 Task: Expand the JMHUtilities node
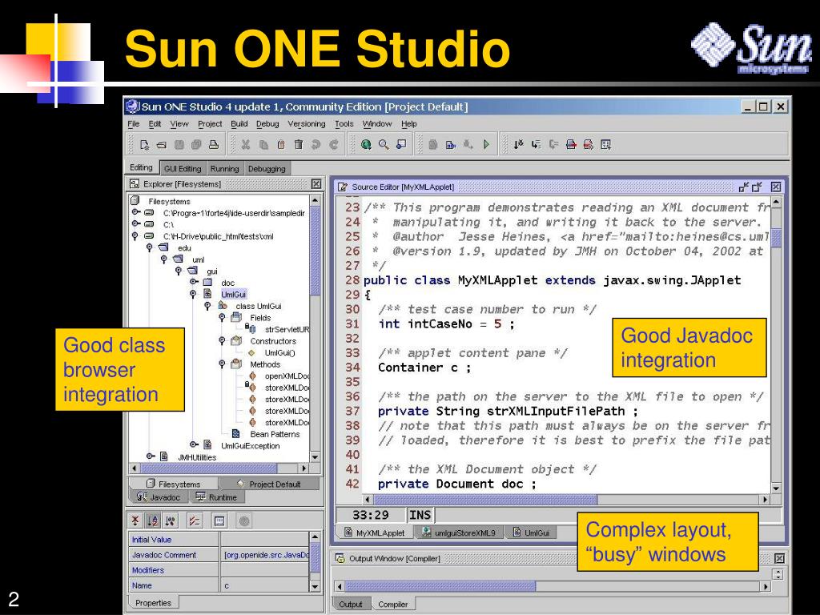[x=150, y=456]
